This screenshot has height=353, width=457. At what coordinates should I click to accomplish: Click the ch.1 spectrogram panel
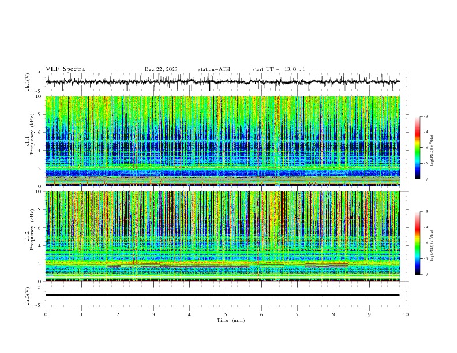(x=222, y=141)
